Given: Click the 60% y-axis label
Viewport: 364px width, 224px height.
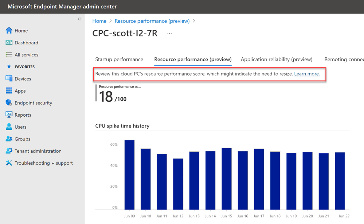Looking at the screenshot, I should 114,144.
